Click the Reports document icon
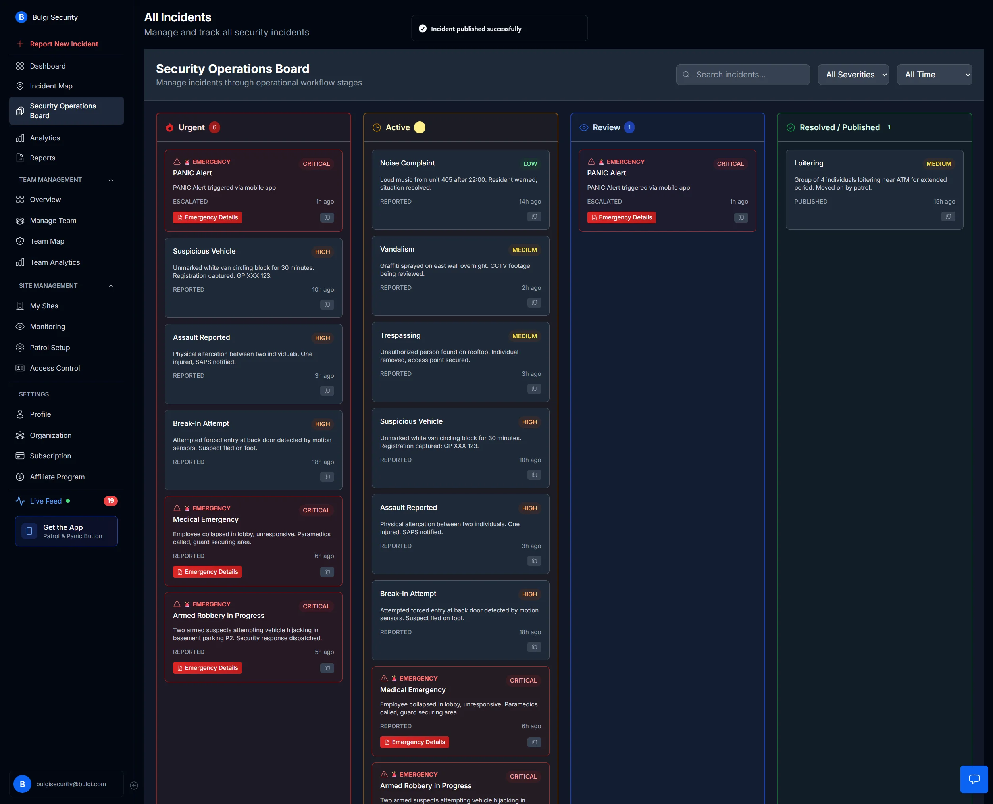Image resolution: width=993 pixels, height=804 pixels. point(20,158)
